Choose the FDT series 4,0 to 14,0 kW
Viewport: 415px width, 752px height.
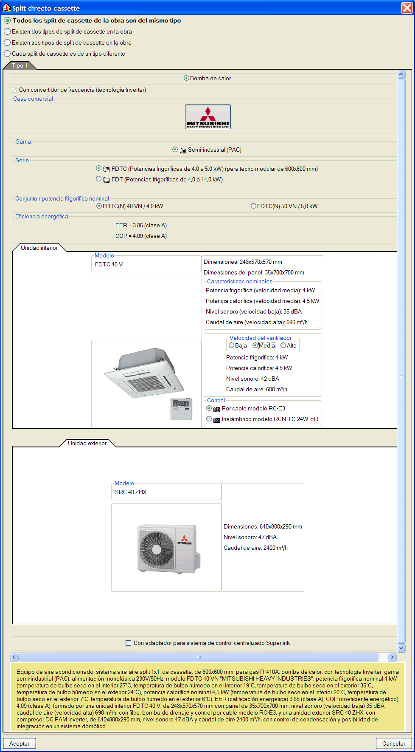click(99, 179)
